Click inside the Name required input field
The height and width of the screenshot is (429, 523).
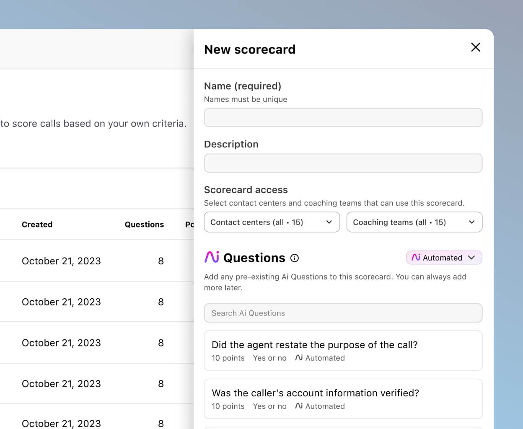coord(343,118)
